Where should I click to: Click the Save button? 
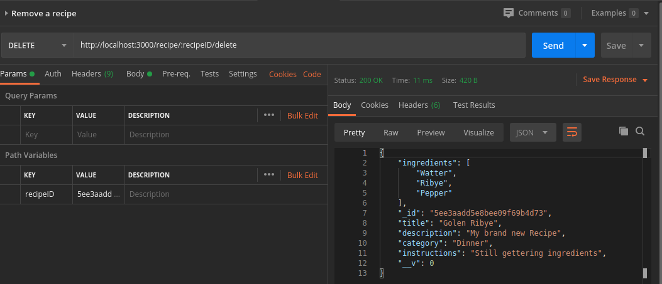tap(616, 45)
